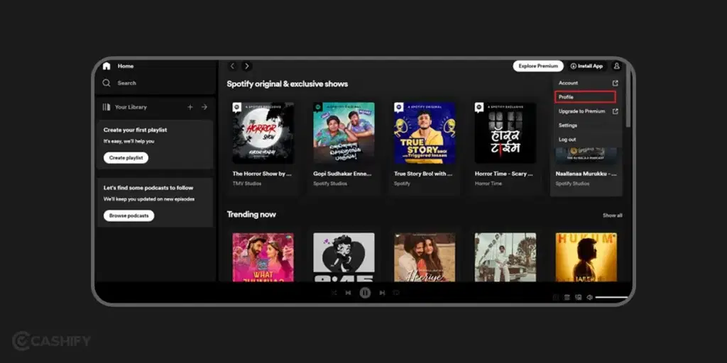Open Horror Time podcast cover
Screen dimensions: 727x363
tap(505, 133)
